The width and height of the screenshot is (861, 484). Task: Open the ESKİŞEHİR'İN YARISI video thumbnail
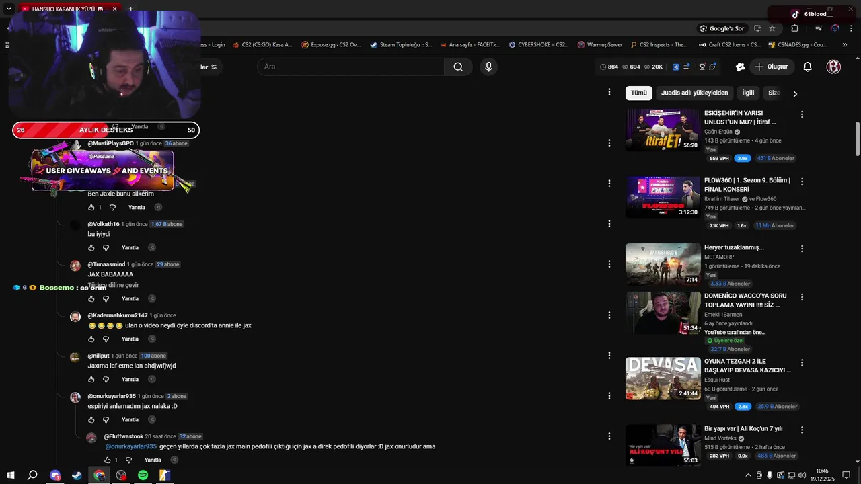pyautogui.click(x=663, y=130)
